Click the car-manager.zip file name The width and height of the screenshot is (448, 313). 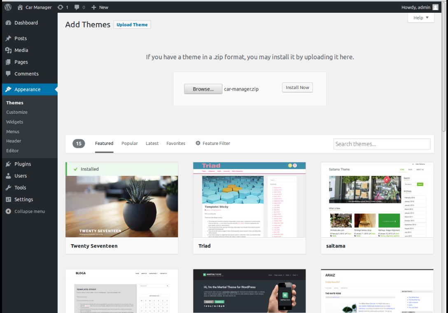pyautogui.click(x=241, y=89)
